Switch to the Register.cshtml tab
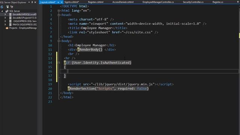 pos(96,2)
